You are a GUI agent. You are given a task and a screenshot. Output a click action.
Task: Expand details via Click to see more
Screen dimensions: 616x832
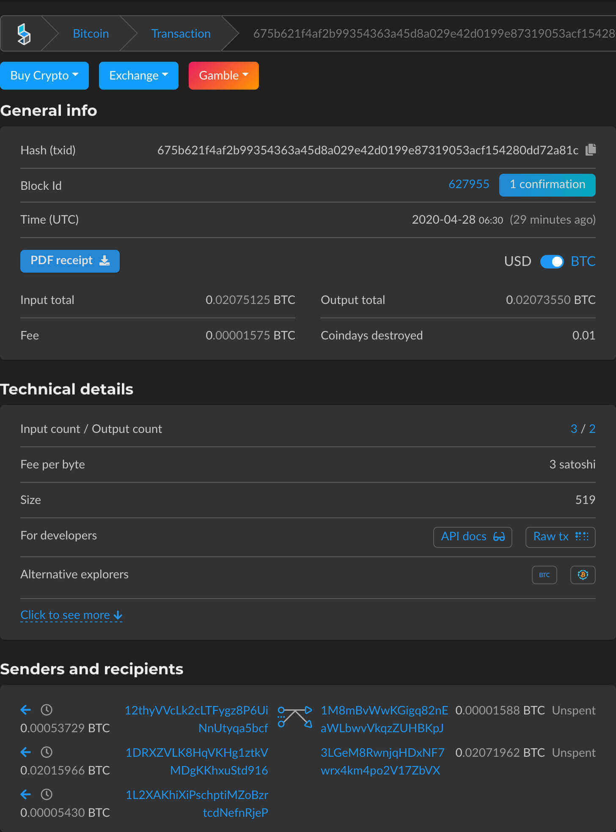click(71, 615)
